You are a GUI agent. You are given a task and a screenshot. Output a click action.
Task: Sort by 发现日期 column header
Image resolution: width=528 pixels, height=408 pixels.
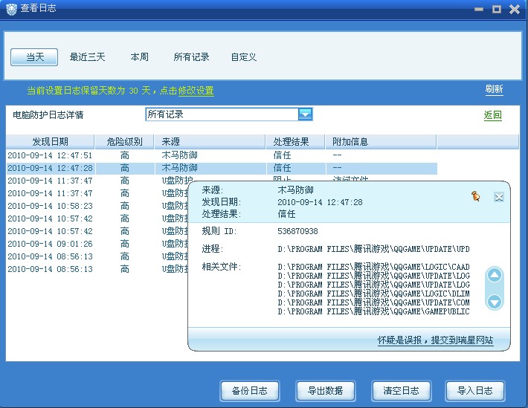50,142
